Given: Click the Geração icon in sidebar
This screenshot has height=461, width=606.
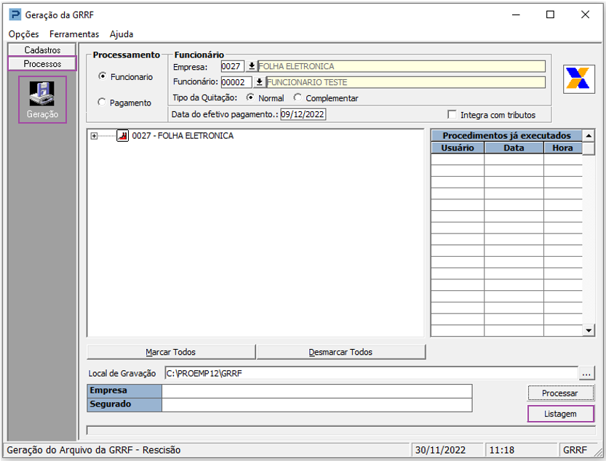Looking at the screenshot, I should pyautogui.click(x=42, y=99).
